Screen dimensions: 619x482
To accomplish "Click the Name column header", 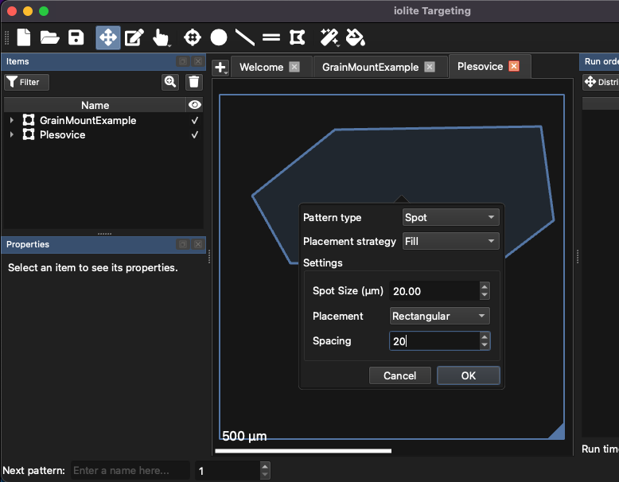I will tap(95, 105).
